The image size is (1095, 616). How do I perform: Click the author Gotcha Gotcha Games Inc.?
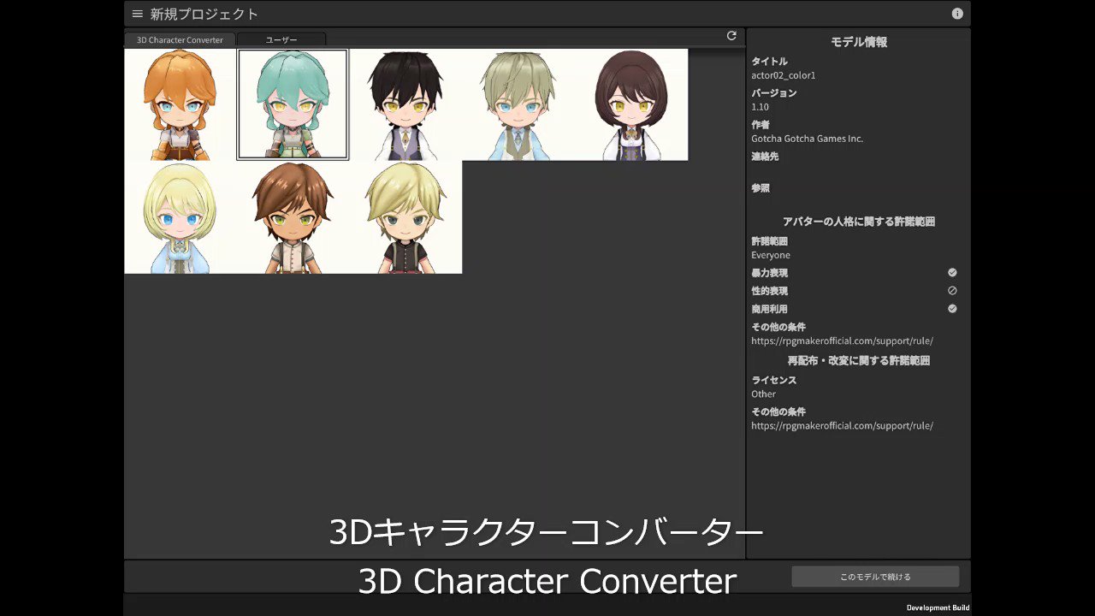pos(807,139)
